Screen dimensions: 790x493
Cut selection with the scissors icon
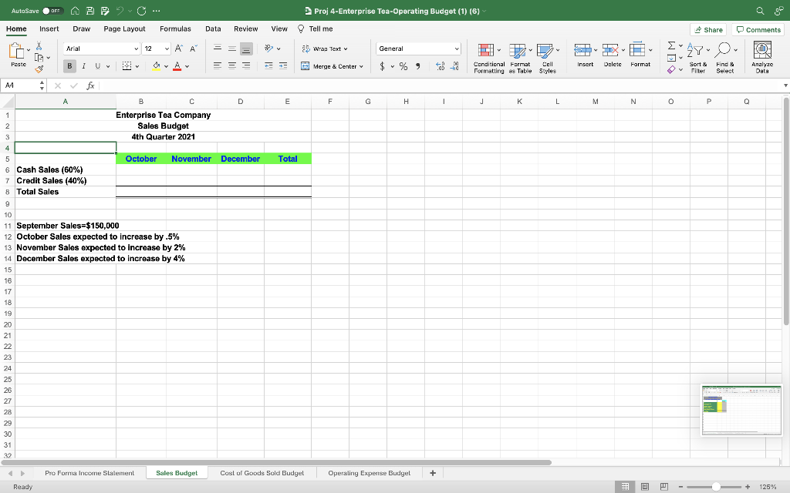[x=39, y=45]
